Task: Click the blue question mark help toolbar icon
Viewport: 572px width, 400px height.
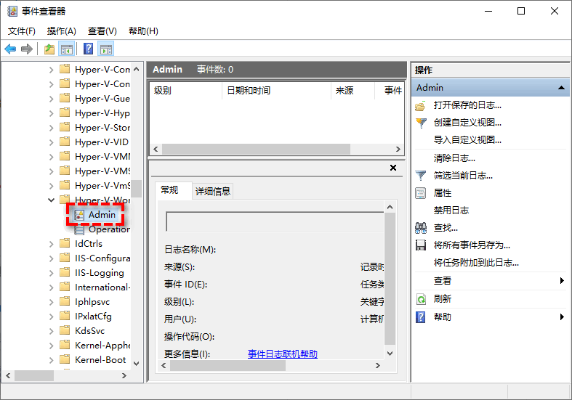Action: click(88, 49)
